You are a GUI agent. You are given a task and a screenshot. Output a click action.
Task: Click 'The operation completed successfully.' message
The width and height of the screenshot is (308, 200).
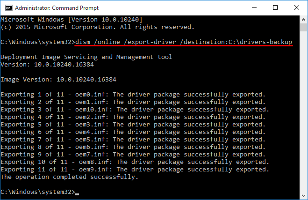tap(70, 177)
